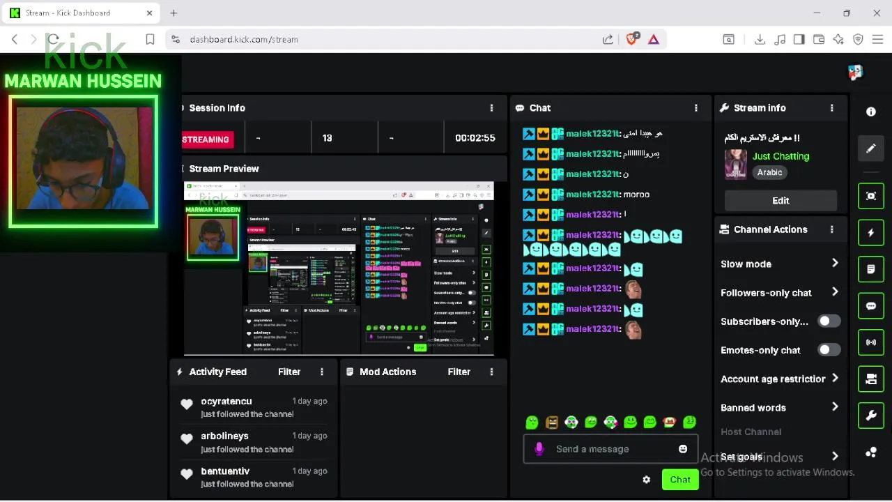The width and height of the screenshot is (892, 502).
Task: Click the Brave Rewards triangle icon
Action: 654,39
